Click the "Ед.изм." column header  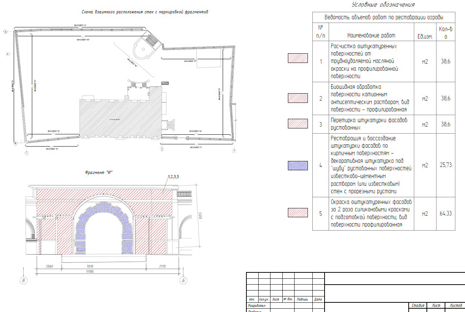click(x=425, y=36)
